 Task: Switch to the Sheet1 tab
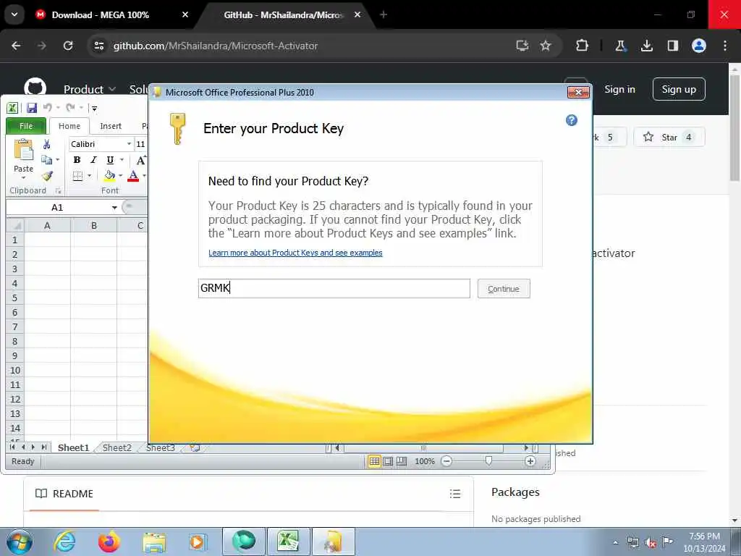click(x=73, y=447)
